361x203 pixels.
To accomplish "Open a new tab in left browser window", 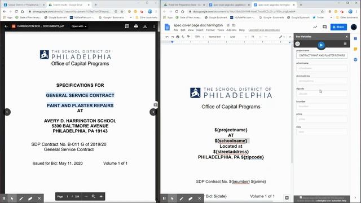I will coord(96,5).
